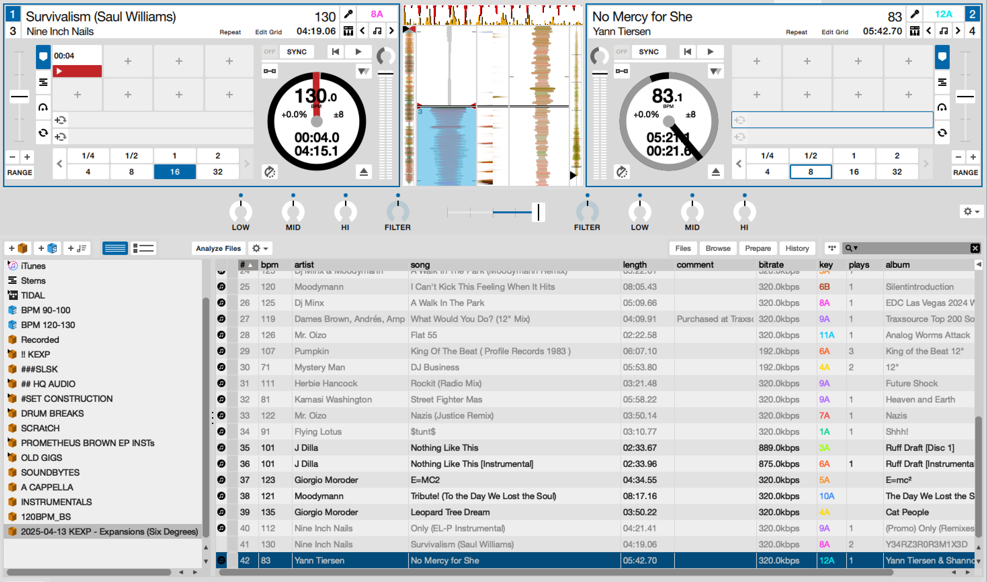The width and height of the screenshot is (987, 582).
Task: Open loop roll tab on deck 1
Action: 43,133
